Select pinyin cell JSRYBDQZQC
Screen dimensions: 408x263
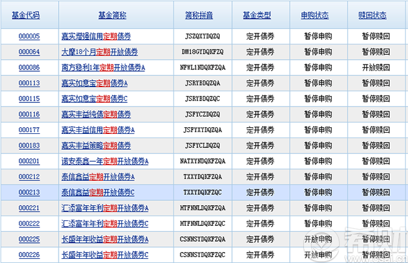pyautogui.click(x=202, y=99)
